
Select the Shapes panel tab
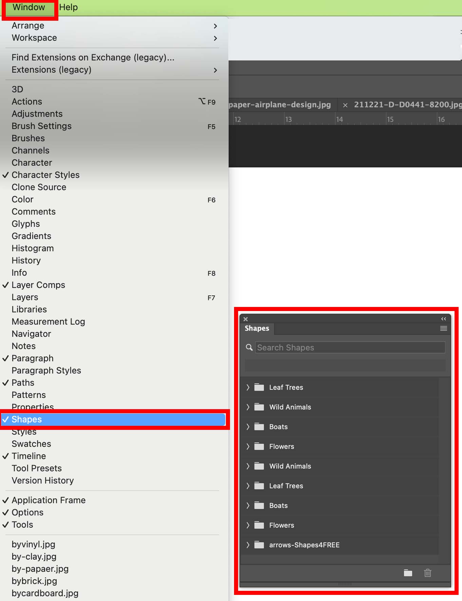point(257,328)
